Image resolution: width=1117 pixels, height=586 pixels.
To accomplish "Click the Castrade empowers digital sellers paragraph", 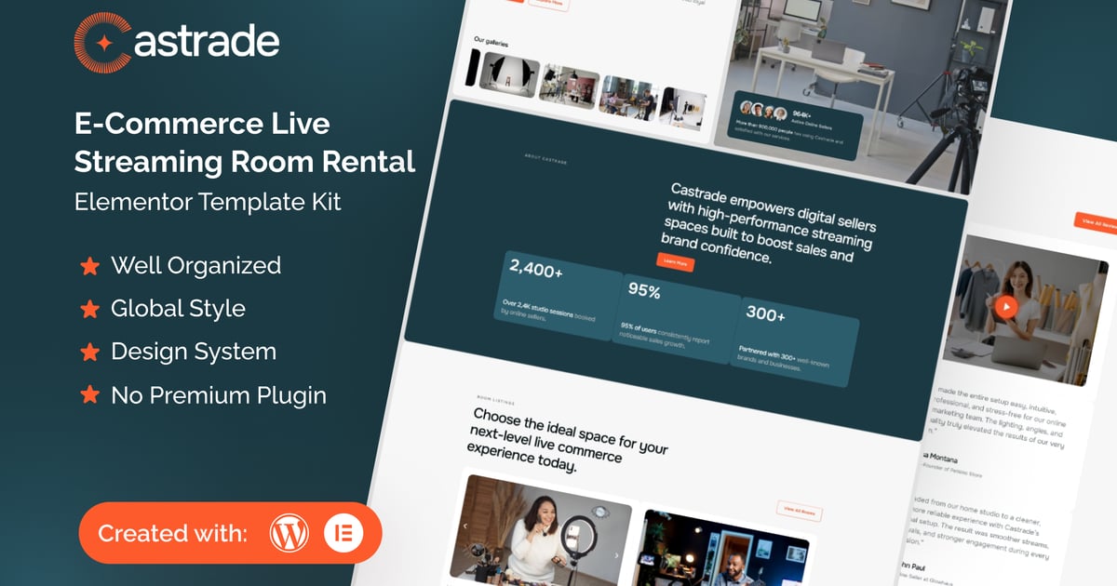I will point(767,222).
